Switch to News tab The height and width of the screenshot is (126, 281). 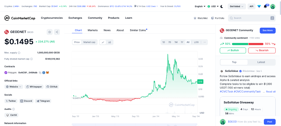(x=107, y=30)
